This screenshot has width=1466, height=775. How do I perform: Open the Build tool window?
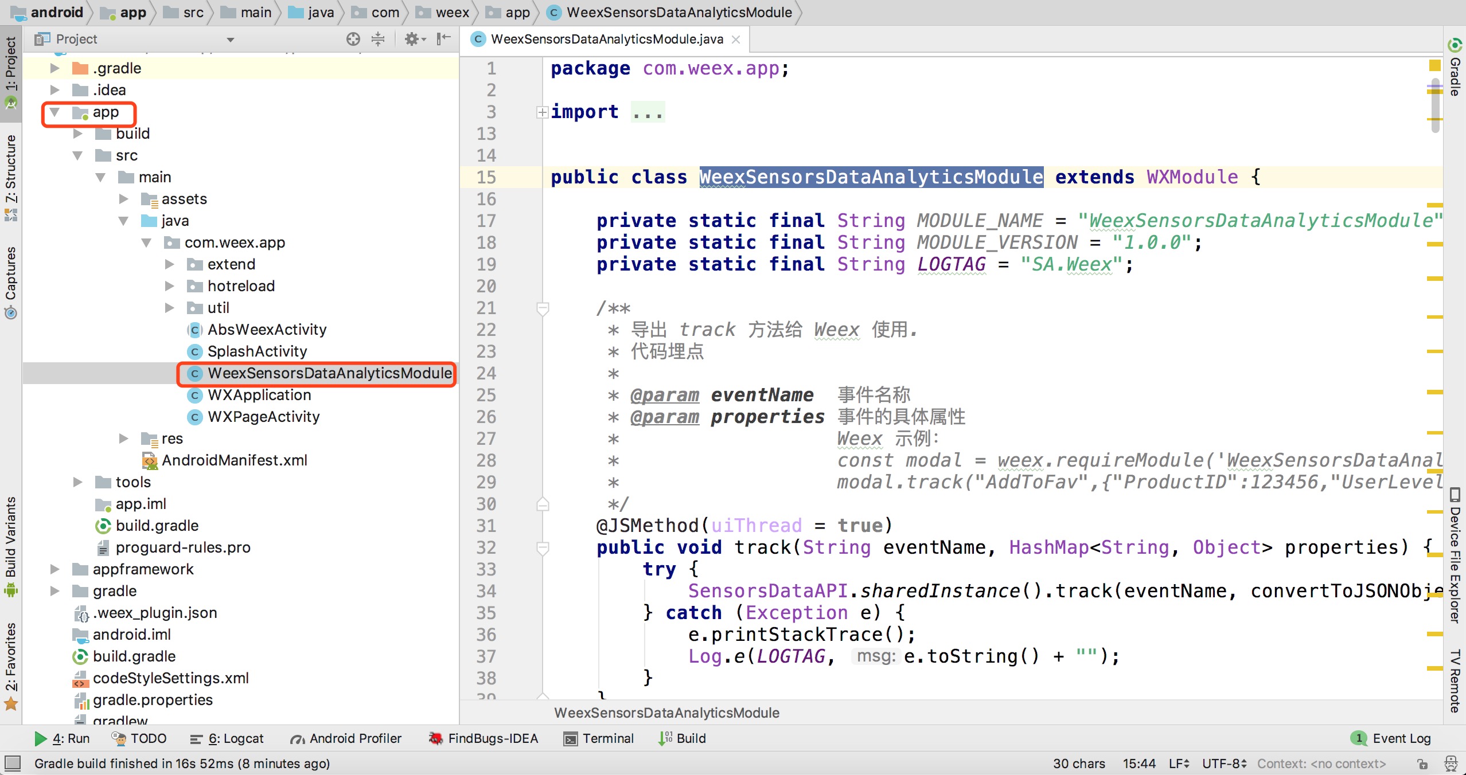pos(683,738)
